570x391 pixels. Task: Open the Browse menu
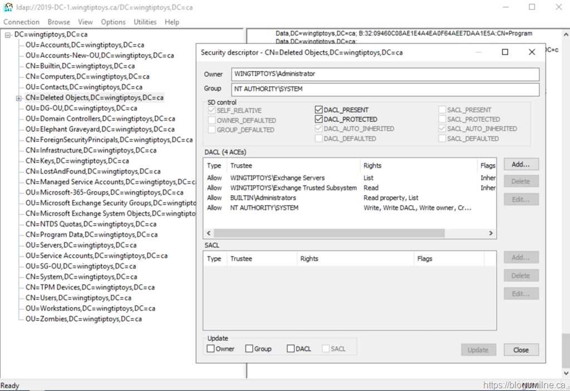[x=58, y=22]
